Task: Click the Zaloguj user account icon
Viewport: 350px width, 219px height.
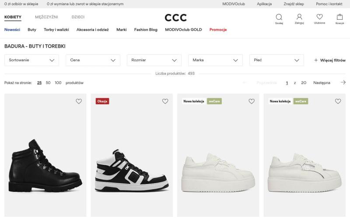Action: (x=299, y=17)
